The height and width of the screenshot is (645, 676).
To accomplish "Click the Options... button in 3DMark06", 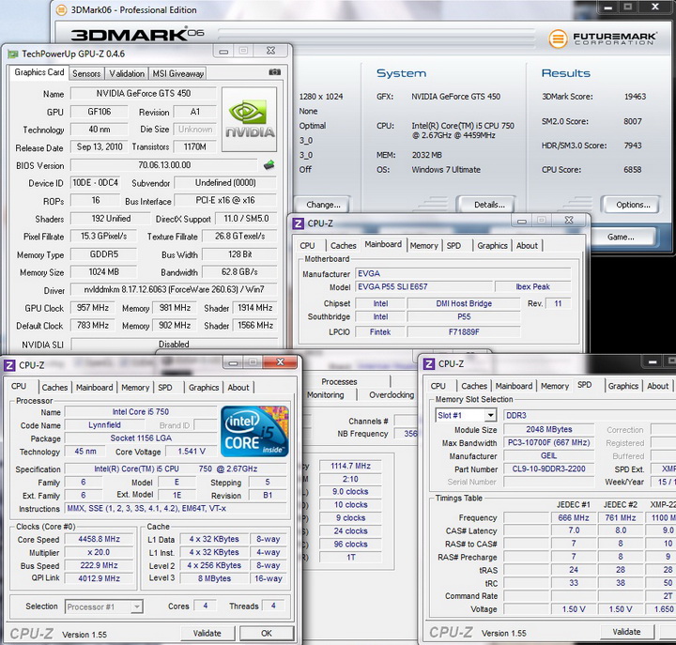I will pyautogui.click(x=633, y=205).
